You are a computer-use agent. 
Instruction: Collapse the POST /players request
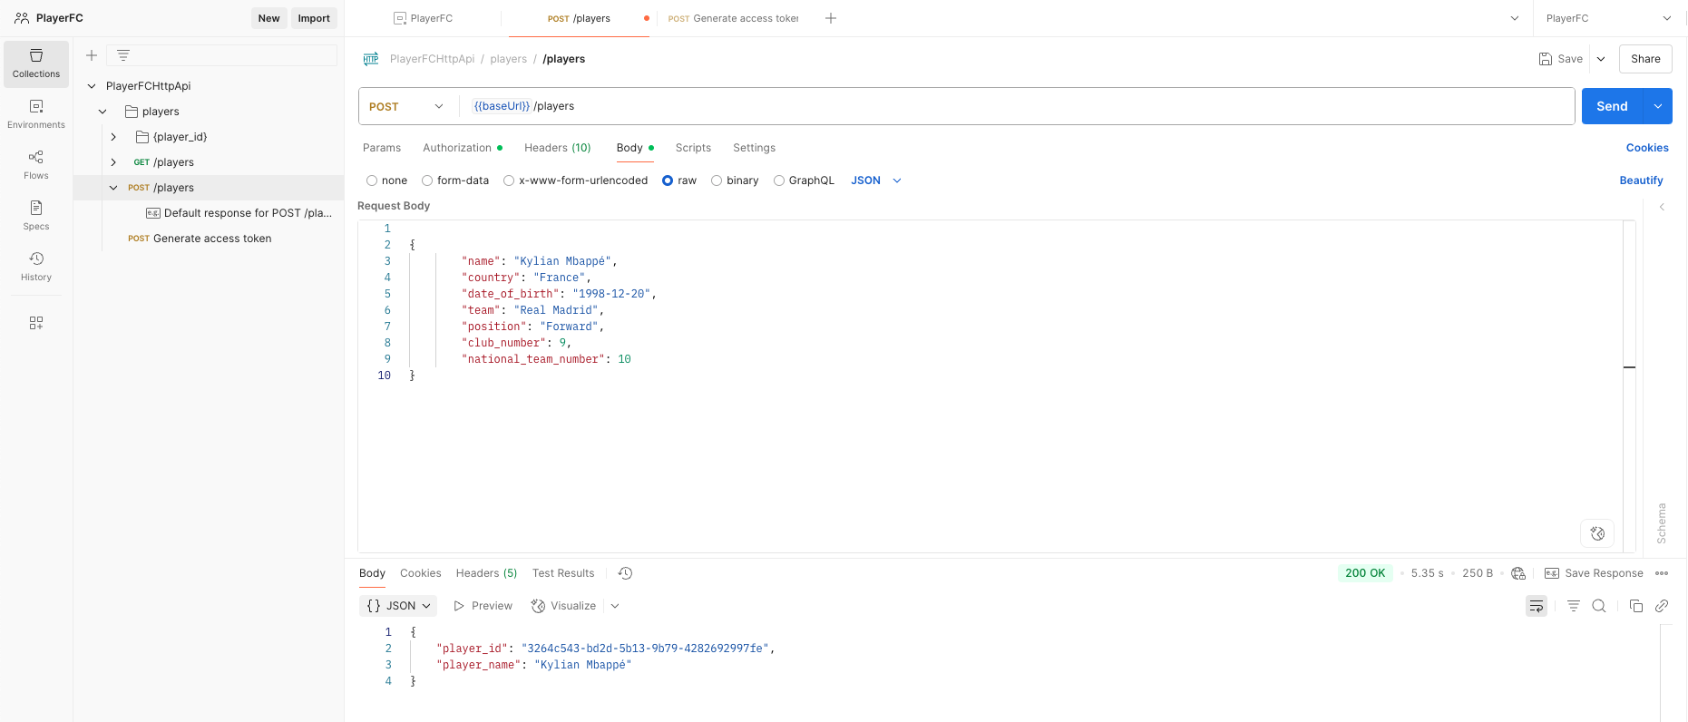[x=113, y=188]
